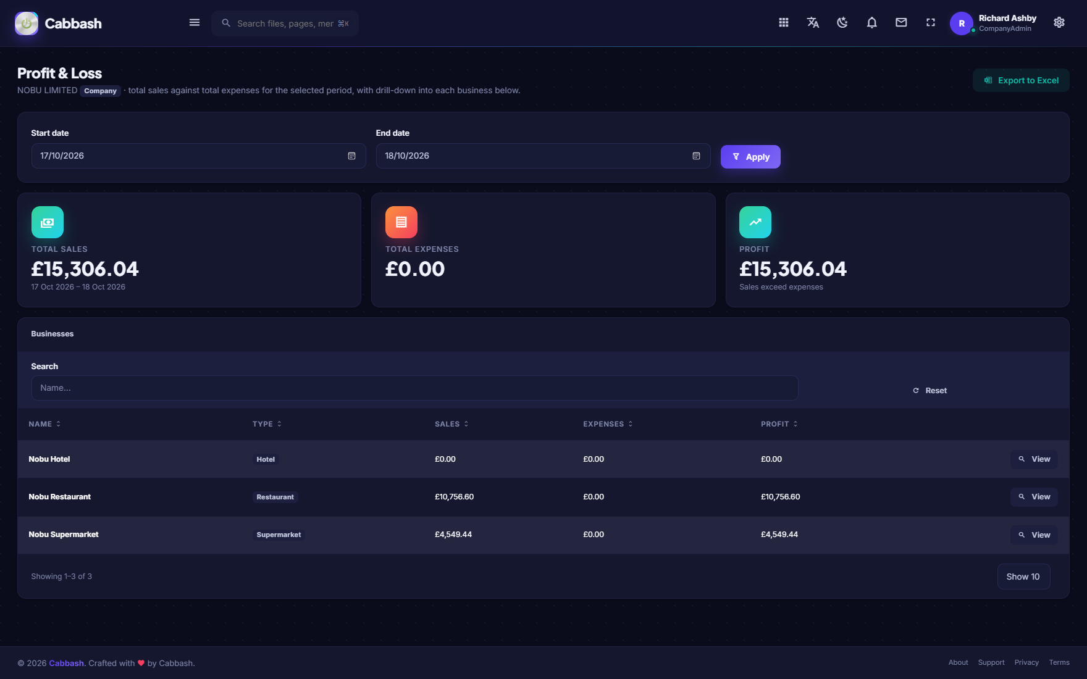
Task: Select the Nobu Restaurant name cell
Action: click(x=59, y=497)
